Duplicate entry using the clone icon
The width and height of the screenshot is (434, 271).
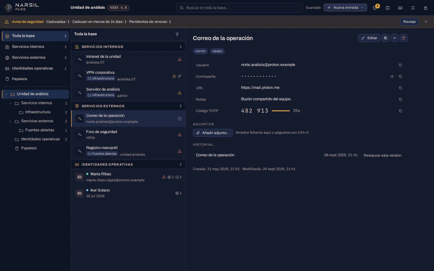click(x=385, y=38)
